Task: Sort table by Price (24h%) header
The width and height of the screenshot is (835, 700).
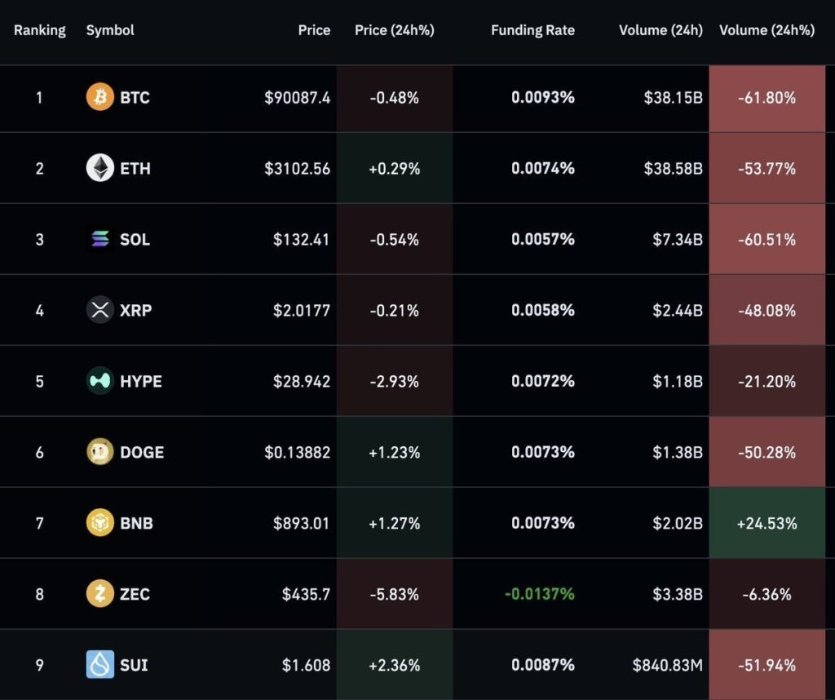Action: coord(394,30)
